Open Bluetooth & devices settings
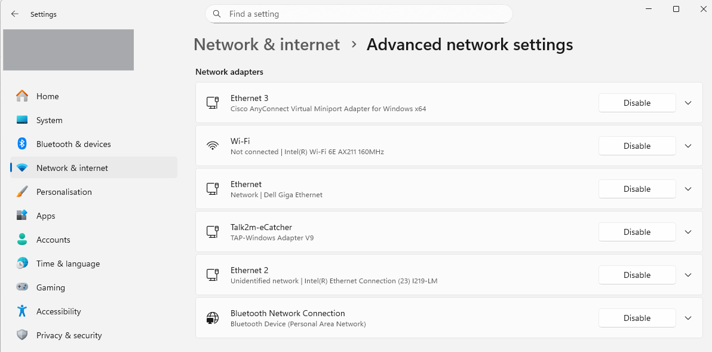Screen dimensions: 712x352 (73, 144)
